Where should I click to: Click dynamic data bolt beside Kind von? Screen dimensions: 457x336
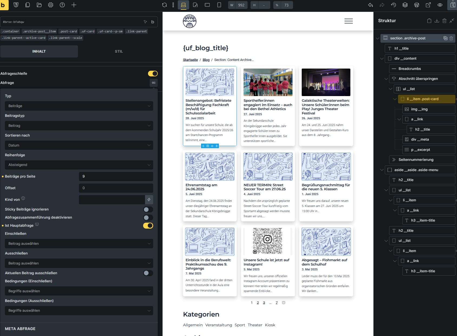pos(149,199)
